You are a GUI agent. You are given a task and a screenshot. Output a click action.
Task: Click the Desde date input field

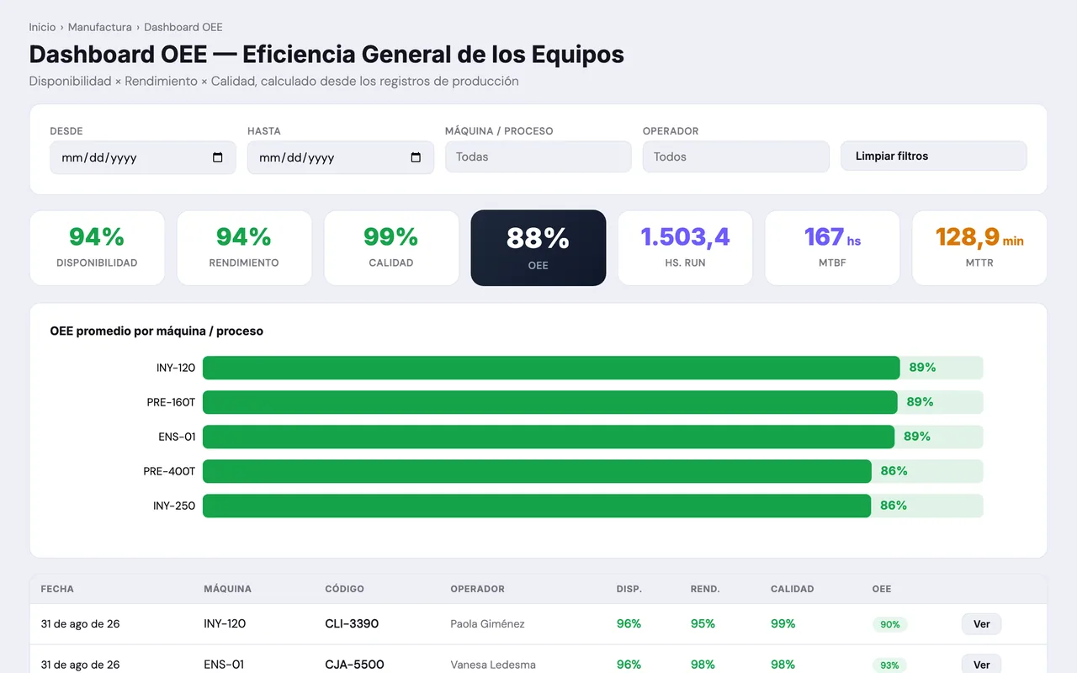click(143, 157)
